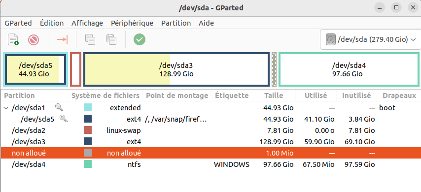
Task: Sort by Point de montage column header
Action: [177, 96]
